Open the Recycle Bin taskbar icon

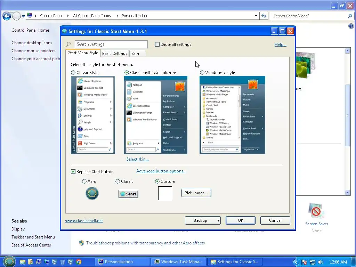click(x=63, y=262)
